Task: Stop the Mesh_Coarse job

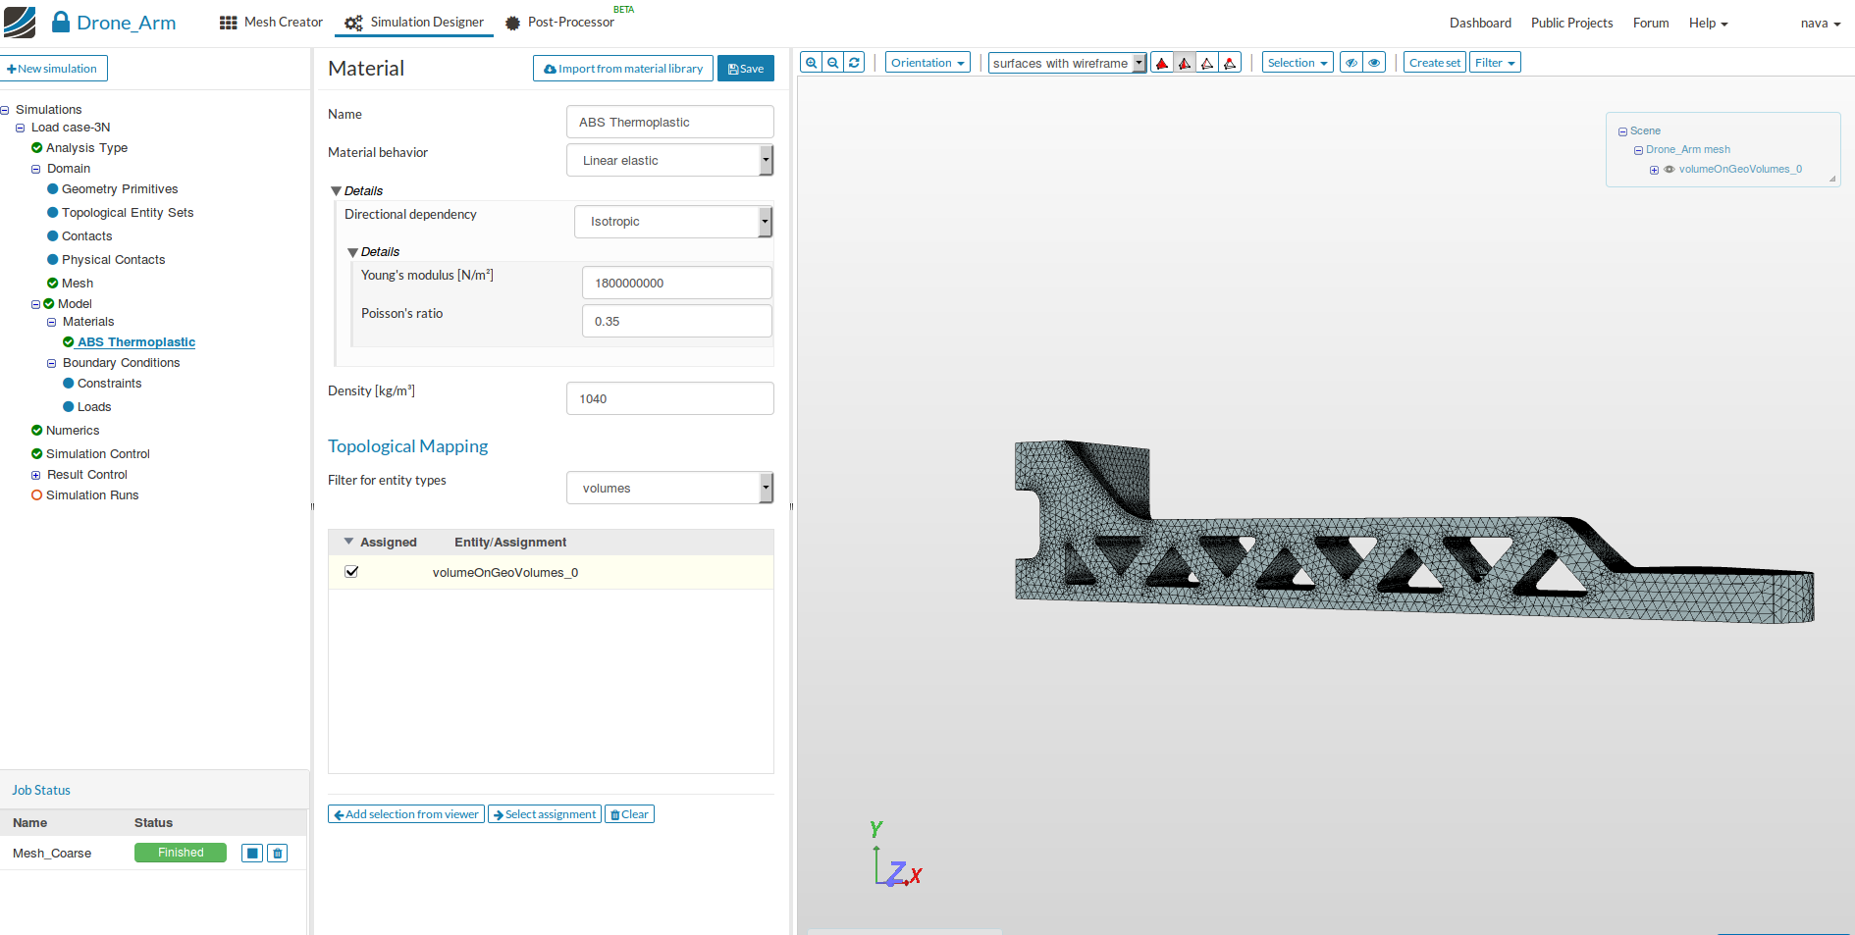Action: point(252,854)
